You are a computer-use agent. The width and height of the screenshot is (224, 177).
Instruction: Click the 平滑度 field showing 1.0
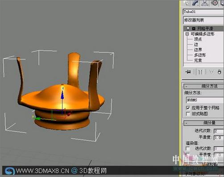(x=219, y=138)
